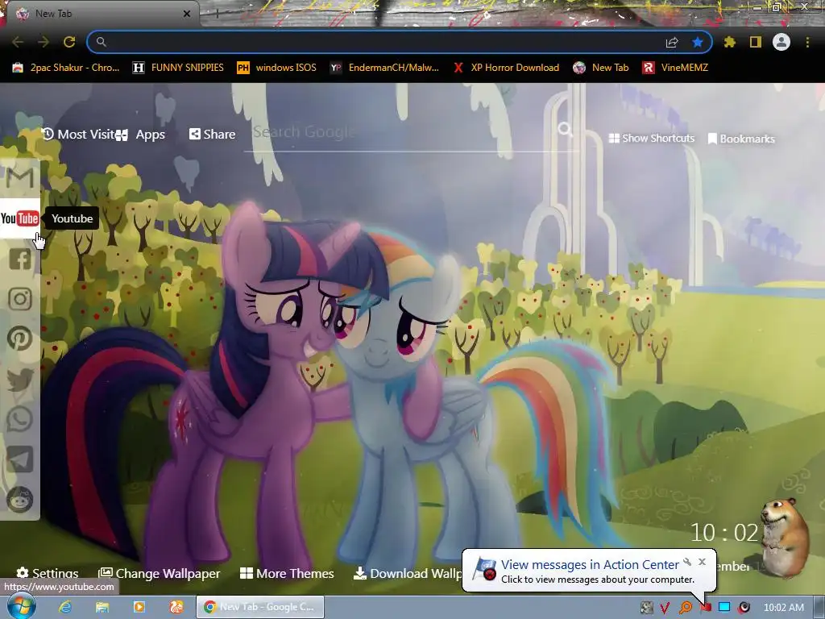Image resolution: width=825 pixels, height=619 pixels.
Task: Click the volume speaker tray icon
Action: click(744, 608)
